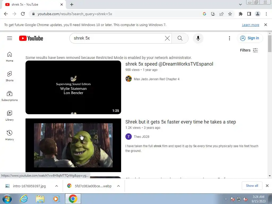Click the magnifier search button
Image resolution: width=272 pixels, height=204 pixels.
180,38
